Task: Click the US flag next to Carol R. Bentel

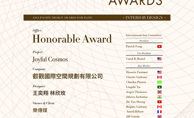Action: [159, 59]
